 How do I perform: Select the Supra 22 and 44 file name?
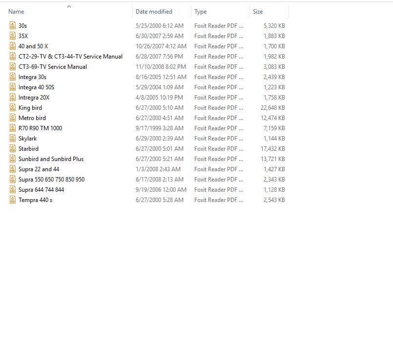[x=39, y=169]
